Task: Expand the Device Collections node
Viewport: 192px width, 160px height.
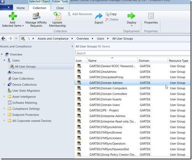Action: (4, 84)
